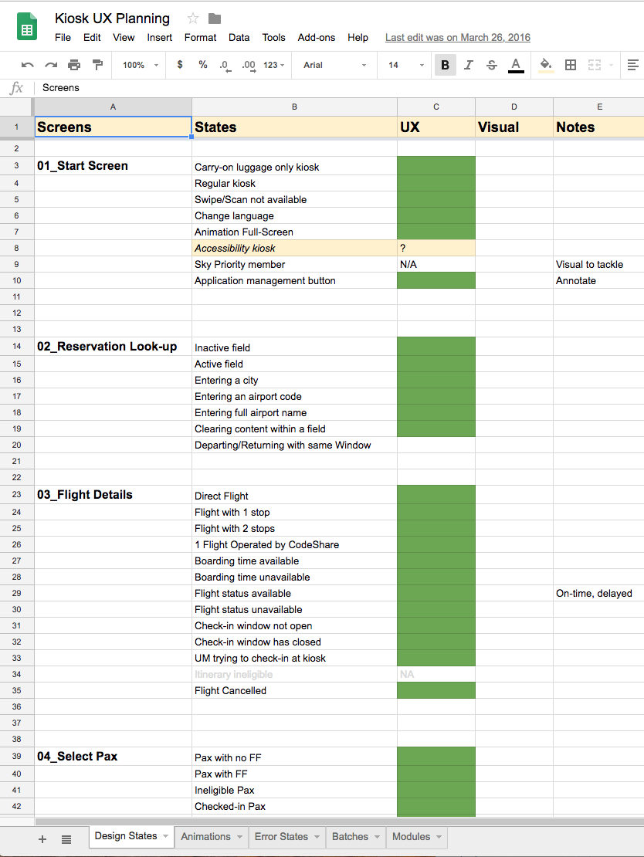Open the merge cells dropdown arrow
The image size is (644, 857).
(x=611, y=65)
